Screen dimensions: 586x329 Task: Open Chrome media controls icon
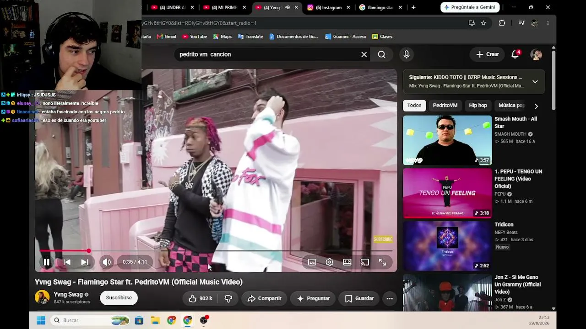(x=521, y=23)
